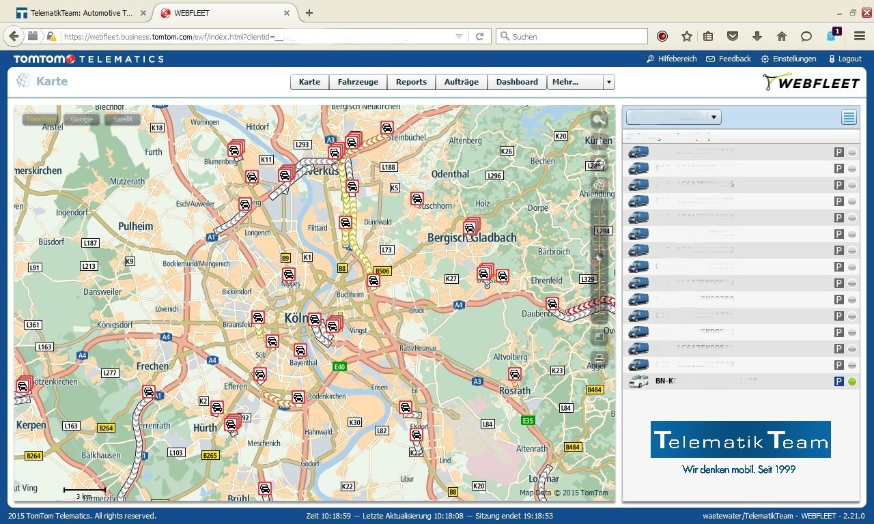Click the Logout link
This screenshot has width=874, height=524.
tap(845, 59)
